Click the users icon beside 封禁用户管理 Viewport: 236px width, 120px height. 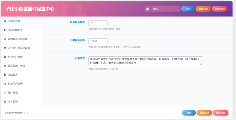(5, 57)
